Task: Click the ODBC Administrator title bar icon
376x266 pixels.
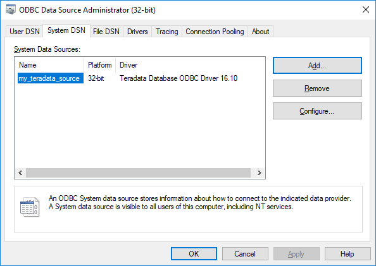Action: (x=11, y=10)
